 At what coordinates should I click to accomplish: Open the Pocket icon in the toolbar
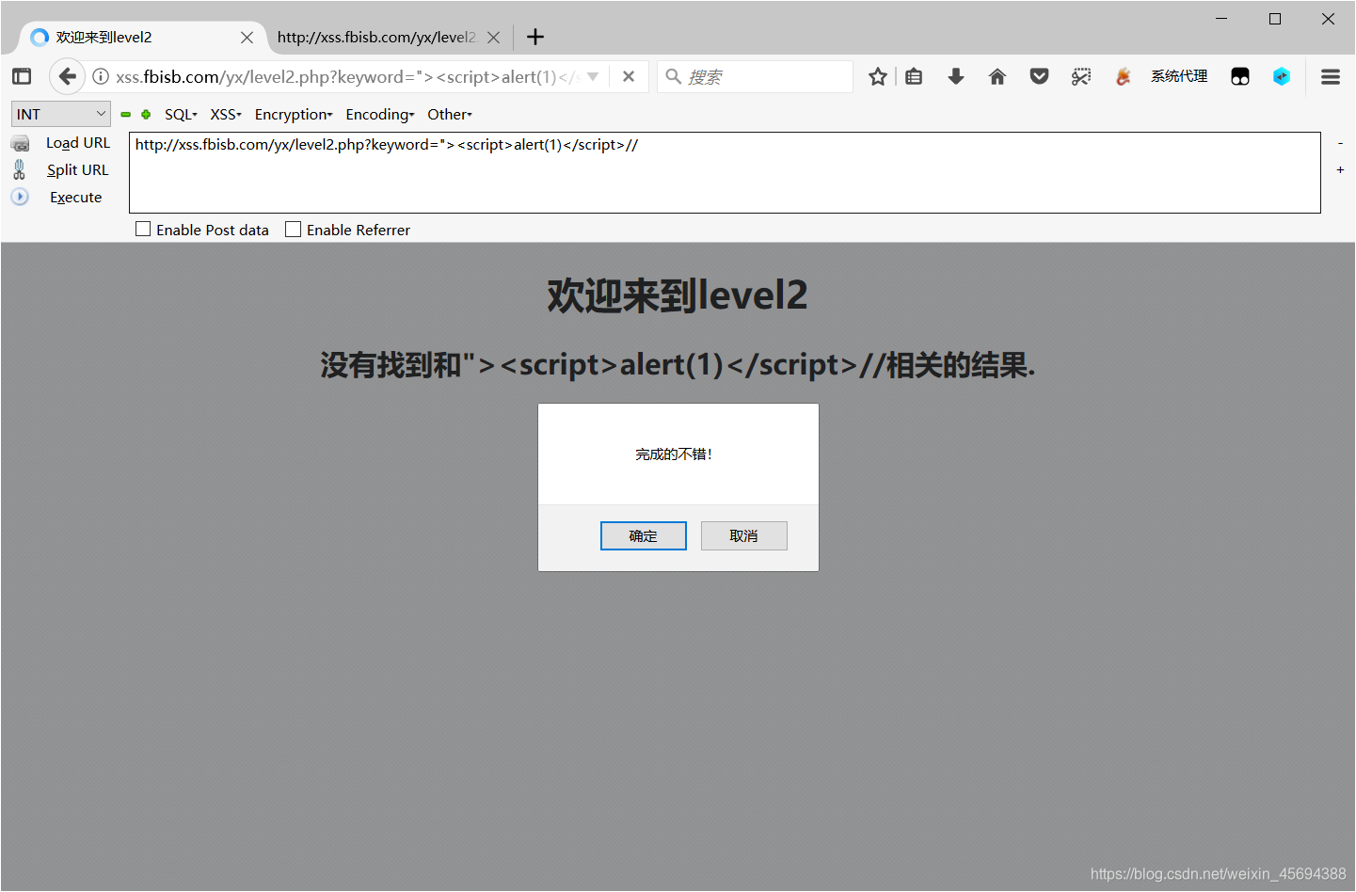point(1039,76)
